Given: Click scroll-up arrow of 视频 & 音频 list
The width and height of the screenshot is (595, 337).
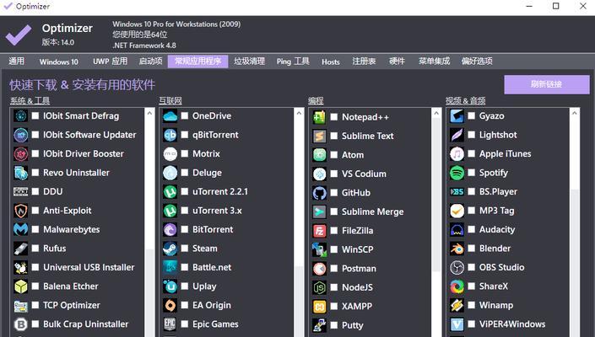Looking at the screenshot, I should click(575, 113).
